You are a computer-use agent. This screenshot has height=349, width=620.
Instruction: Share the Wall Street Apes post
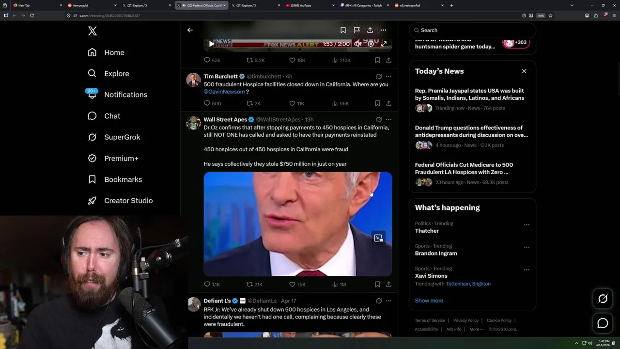click(x=388, y=285)
